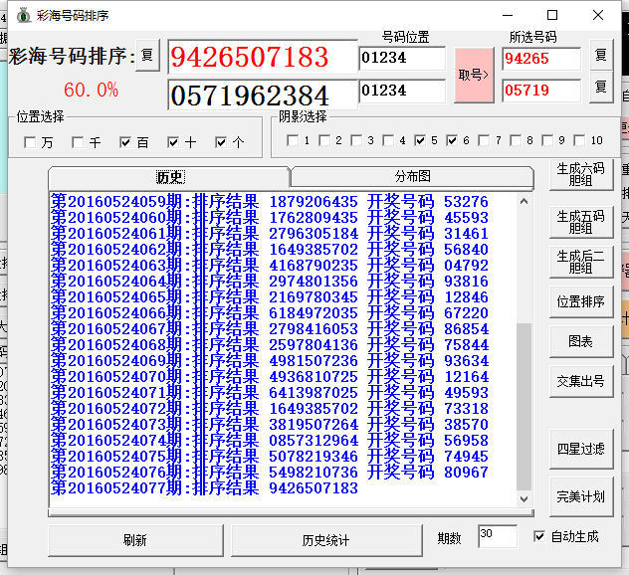Viewport: 629px width, 575px height.
Task: Click the 复 button beside 彩海号码排序 label
Action: click(147, 56)
